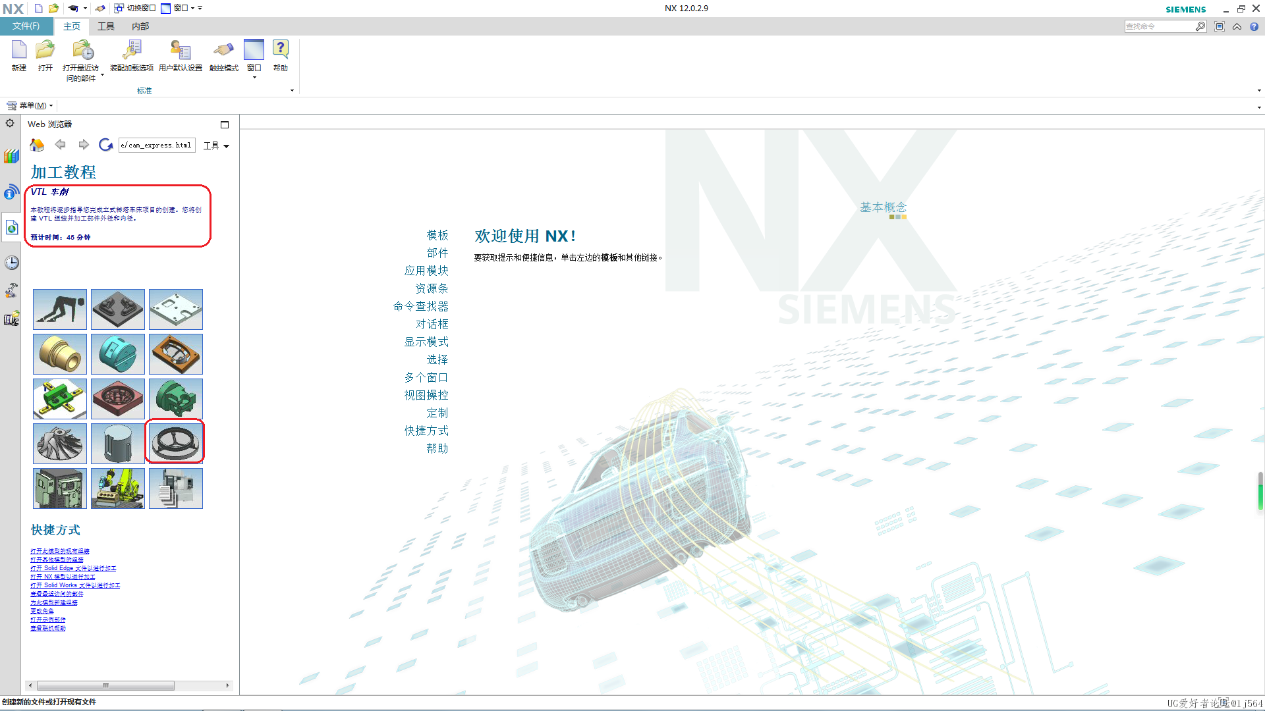Open link 打开 Solid Edge 文件以进行加工

[73, 568]
